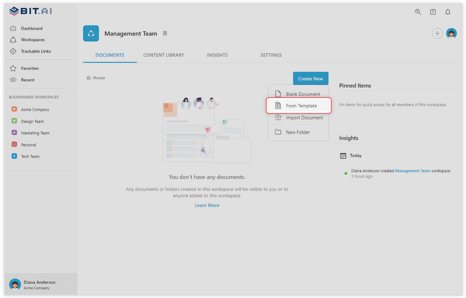Click the Marketing Team workspace icon
Viewport: 466px width, 298px height.
click(x=14, y=133)
